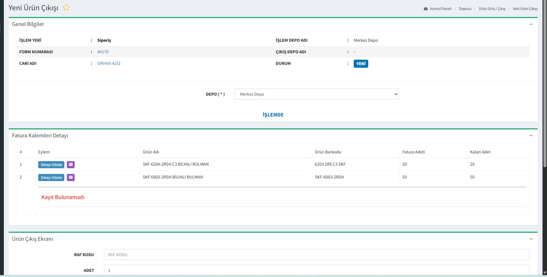Open the DEPO dropdown

point(316,94)
